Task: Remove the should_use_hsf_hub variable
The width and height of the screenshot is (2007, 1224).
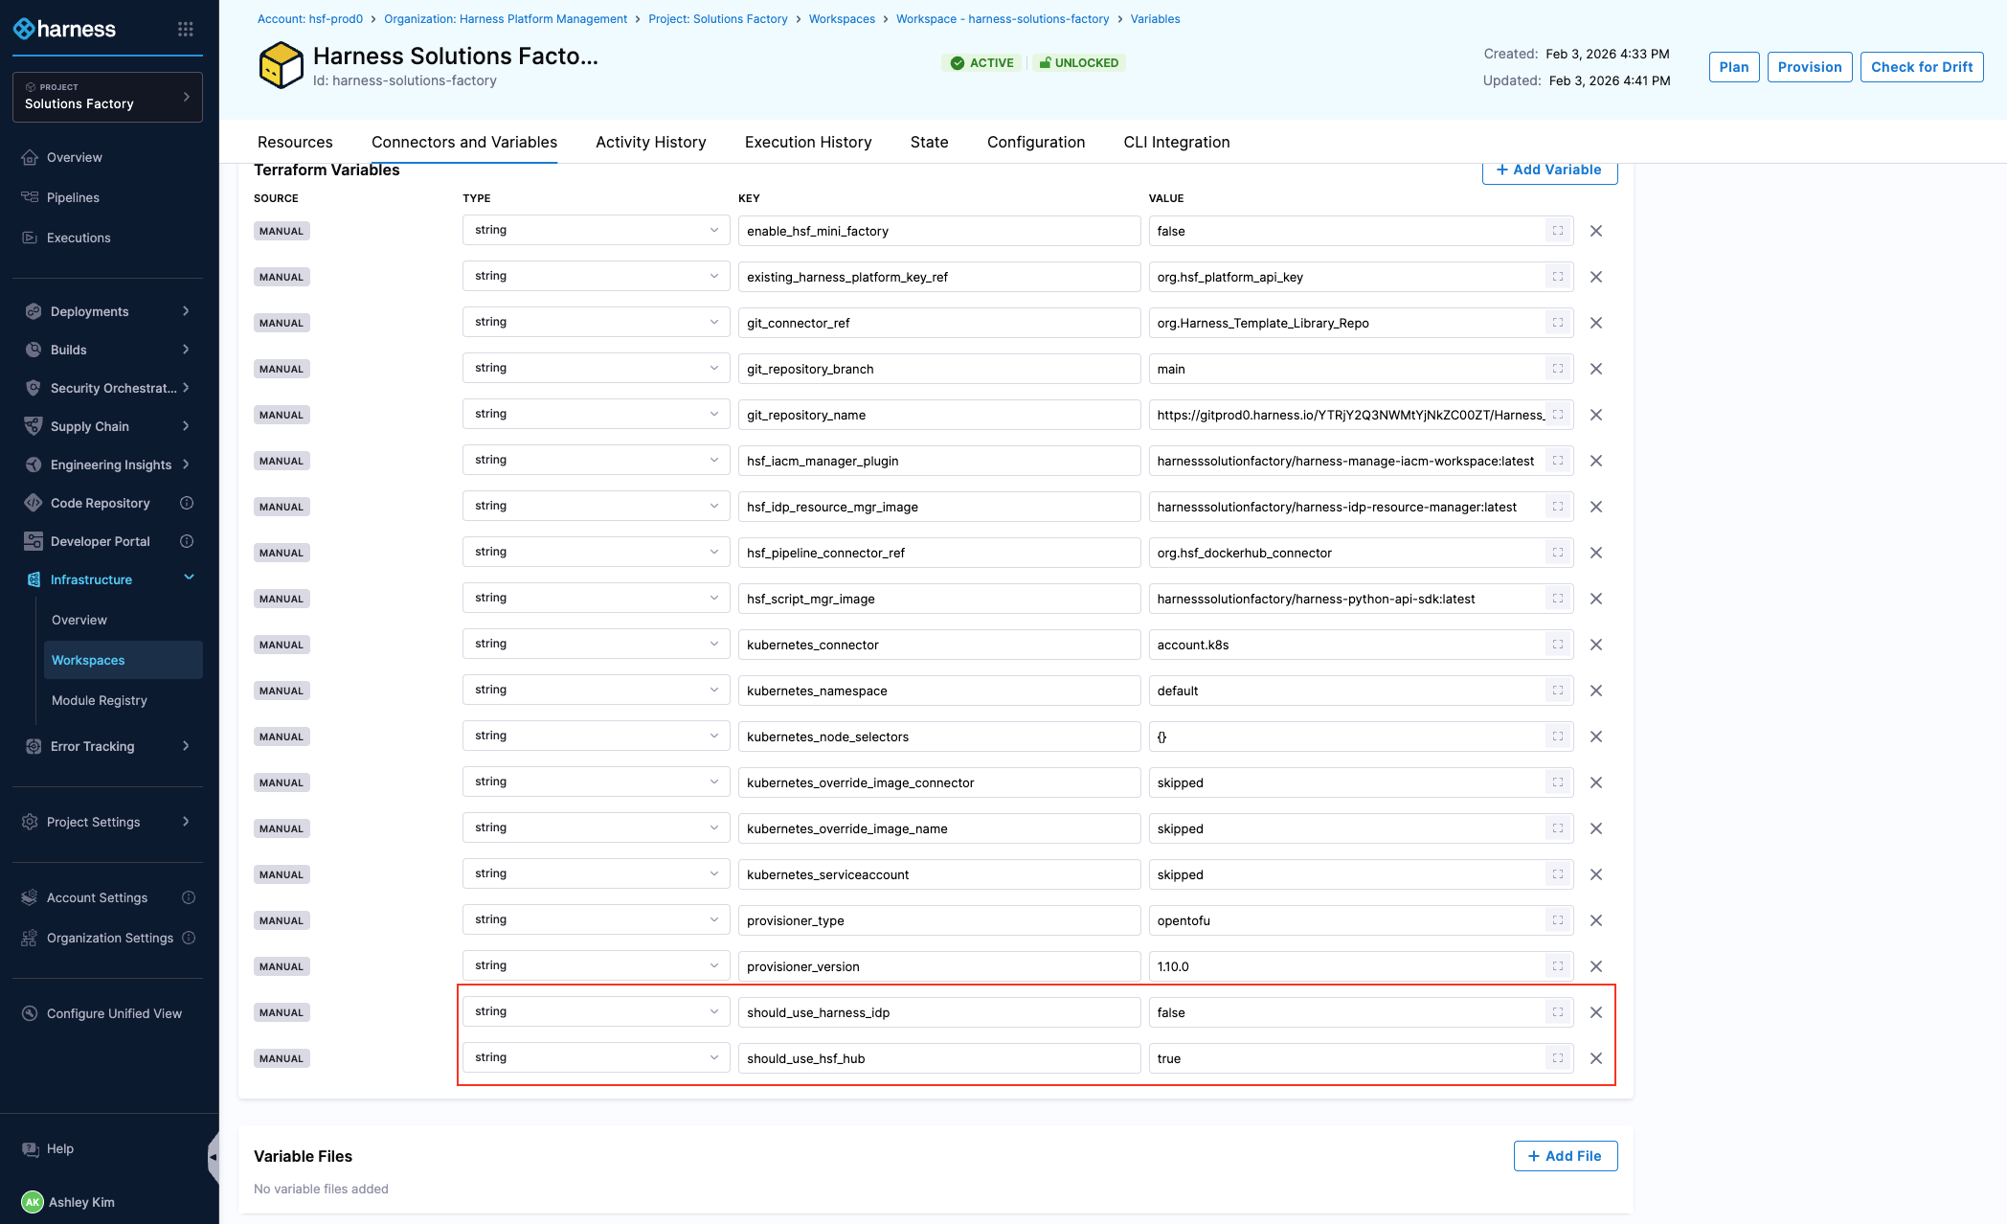Action: [1595, 1058]
